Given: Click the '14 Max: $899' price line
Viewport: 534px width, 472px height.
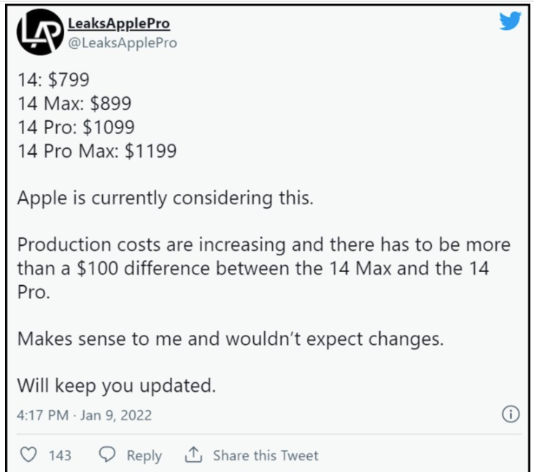Looking at the screenshot, I should [74, 104].
